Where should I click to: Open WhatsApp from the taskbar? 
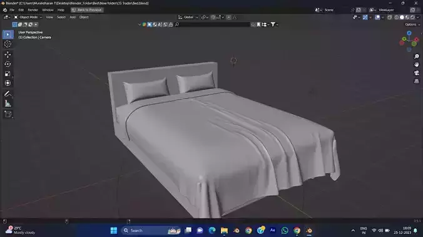coord(285,231)
